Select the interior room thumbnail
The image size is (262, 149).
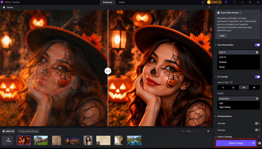pyautogui.click(x=119, y=140)
